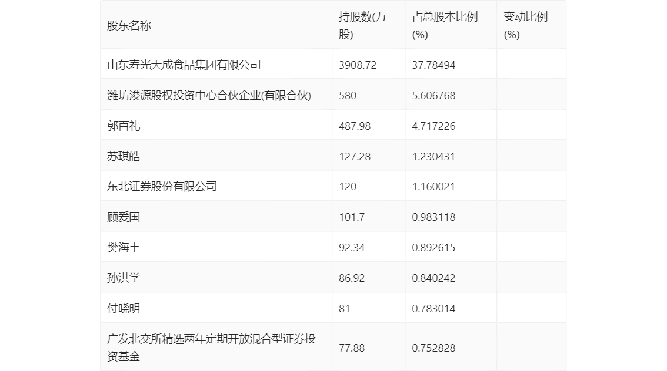Image resolution: width=667 pixels, height=371 pixels.
Task: Select the 3908.72 shareholding value
Action: coord(358,65)
